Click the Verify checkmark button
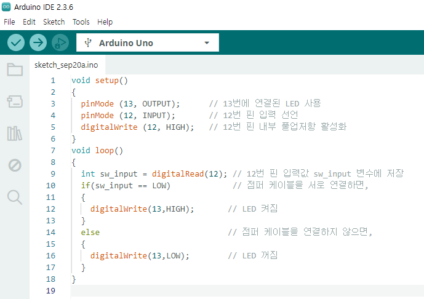Viewport: 424px width, 299px height. tap(16, 42)
